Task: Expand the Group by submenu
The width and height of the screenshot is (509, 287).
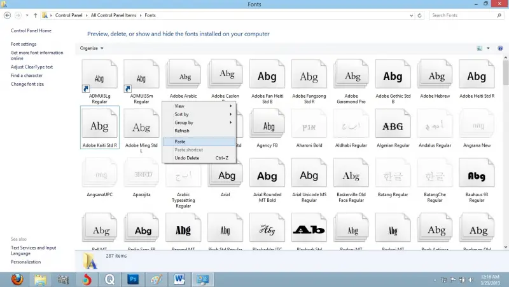Action: click(199, 123)
